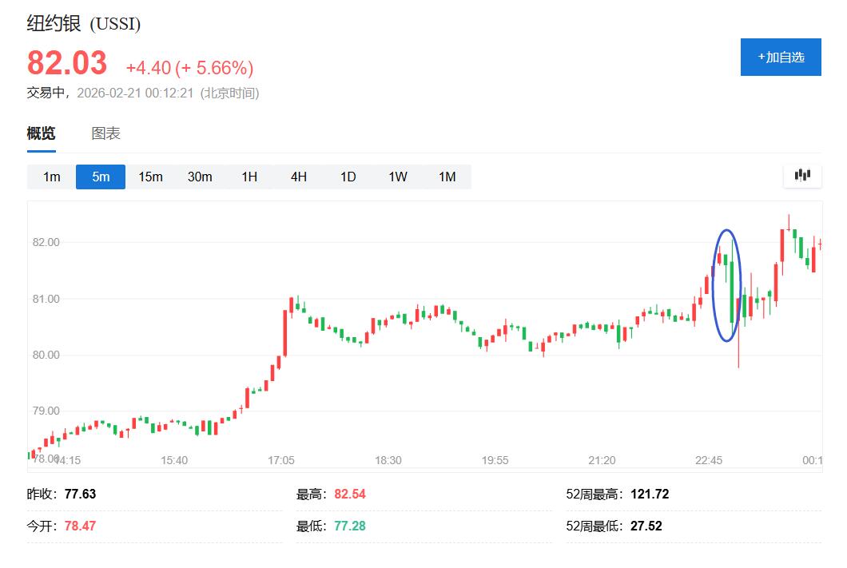Select the 1m timeframe
This screenshot has width=847, height=568.
click(x=51, y=177)
